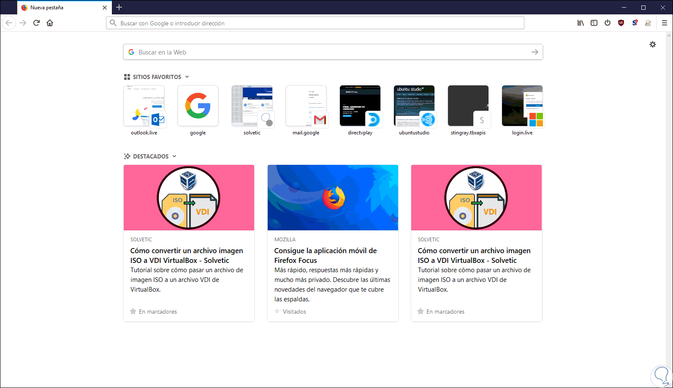Click the extension icon beside the menu button
The width and height of the screenshot is (673, 388).
pos(648,23)
